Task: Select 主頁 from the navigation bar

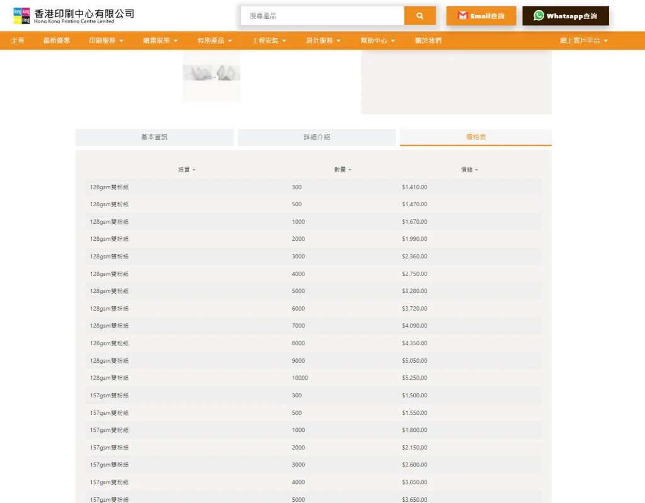Action: [18, 40]
